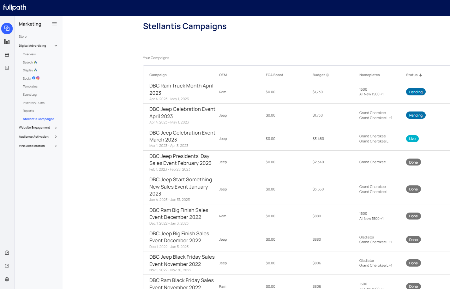Open Instagram icon beside the Social menu item
The width and height of the screenshot is (450, 289).
pyautogui.click(x=38, y=78)
